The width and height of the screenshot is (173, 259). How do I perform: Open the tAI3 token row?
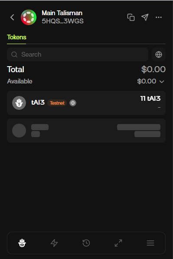point(86,103)
